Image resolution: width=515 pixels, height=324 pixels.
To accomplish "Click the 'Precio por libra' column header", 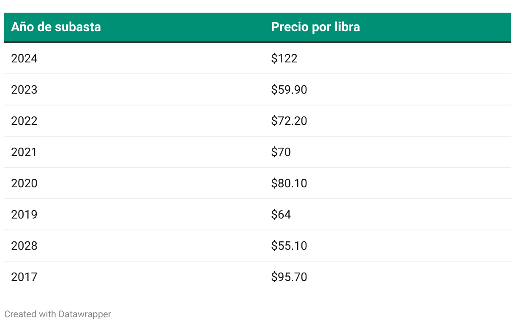I will coord(315,27).
